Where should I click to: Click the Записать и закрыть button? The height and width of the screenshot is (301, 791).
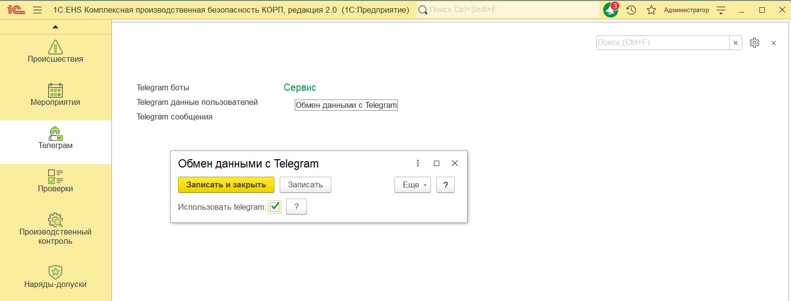[226, 185]
